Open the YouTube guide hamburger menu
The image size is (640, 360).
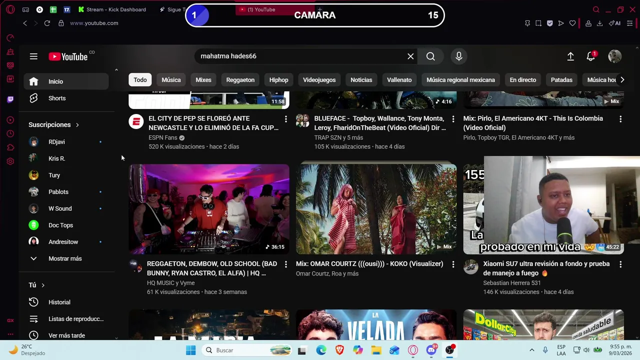(33, 56)
